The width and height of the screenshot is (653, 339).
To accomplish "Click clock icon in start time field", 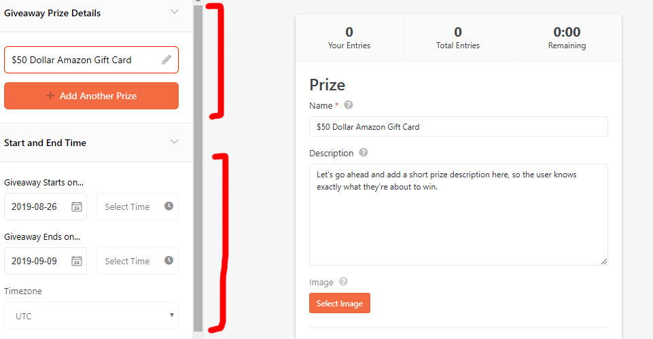I will [169, 206].
